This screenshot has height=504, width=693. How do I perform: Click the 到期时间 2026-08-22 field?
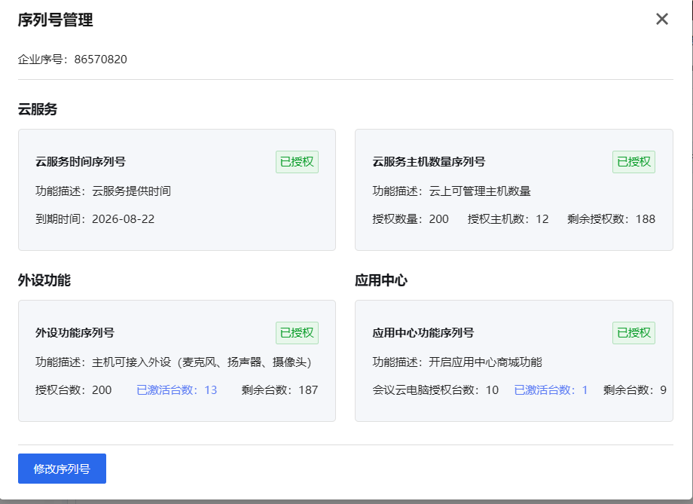[x=95, y=219]
